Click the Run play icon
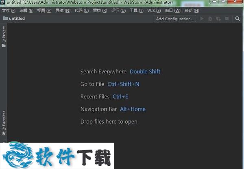This screenshot has width=244, height=169. click(x=202, y=19)
